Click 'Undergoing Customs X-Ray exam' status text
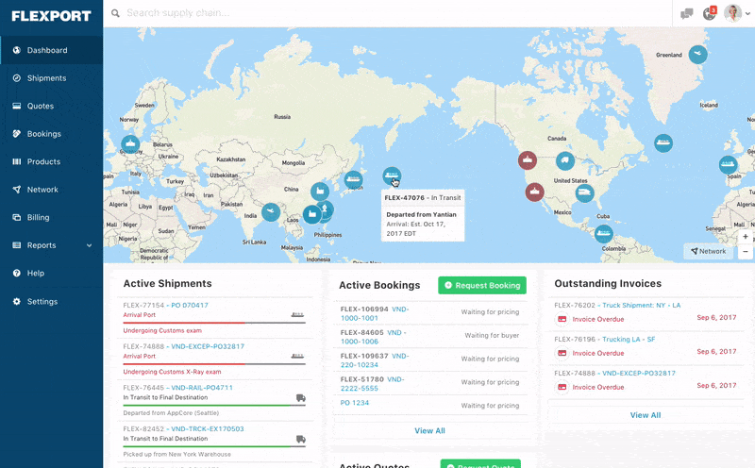This screenshot has height=468, width=755. [x=172, y=372]
